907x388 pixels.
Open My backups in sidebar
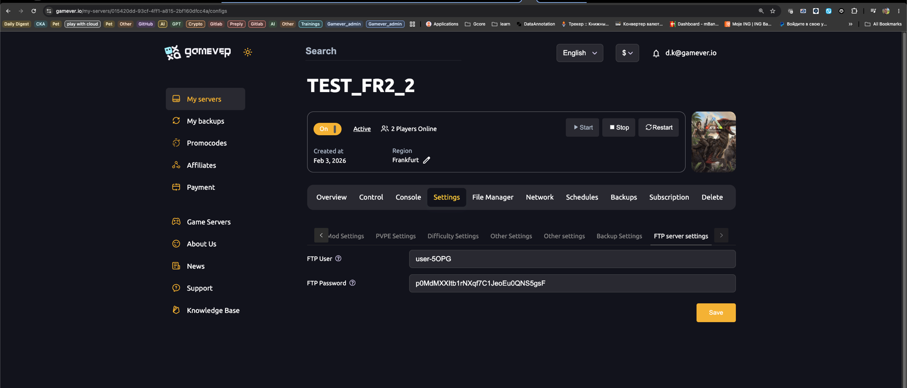205,121
